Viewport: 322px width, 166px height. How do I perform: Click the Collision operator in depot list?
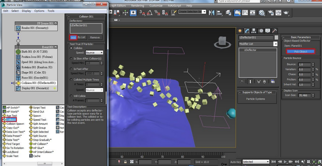[x=10, y=120]
